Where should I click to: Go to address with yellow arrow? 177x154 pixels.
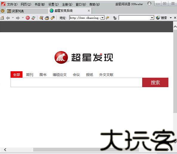coord(108,18)
